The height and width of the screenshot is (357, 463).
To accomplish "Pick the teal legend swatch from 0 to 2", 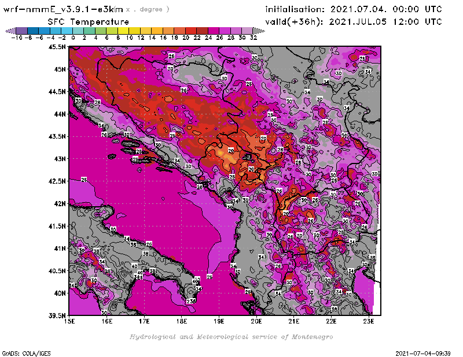I will [x=78, y=31].
